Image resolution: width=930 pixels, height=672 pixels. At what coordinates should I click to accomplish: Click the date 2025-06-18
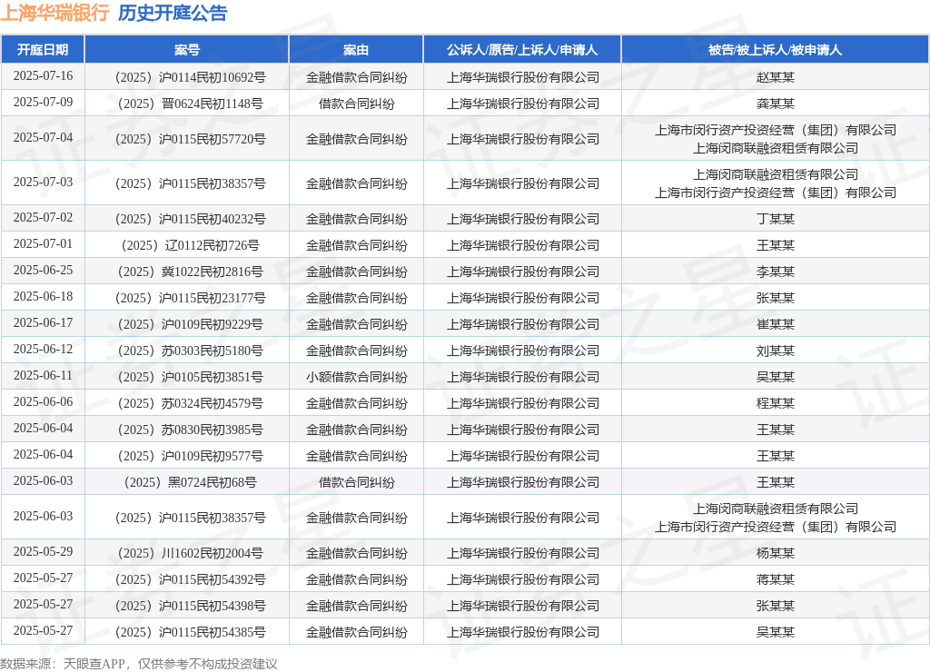point(43,297)
